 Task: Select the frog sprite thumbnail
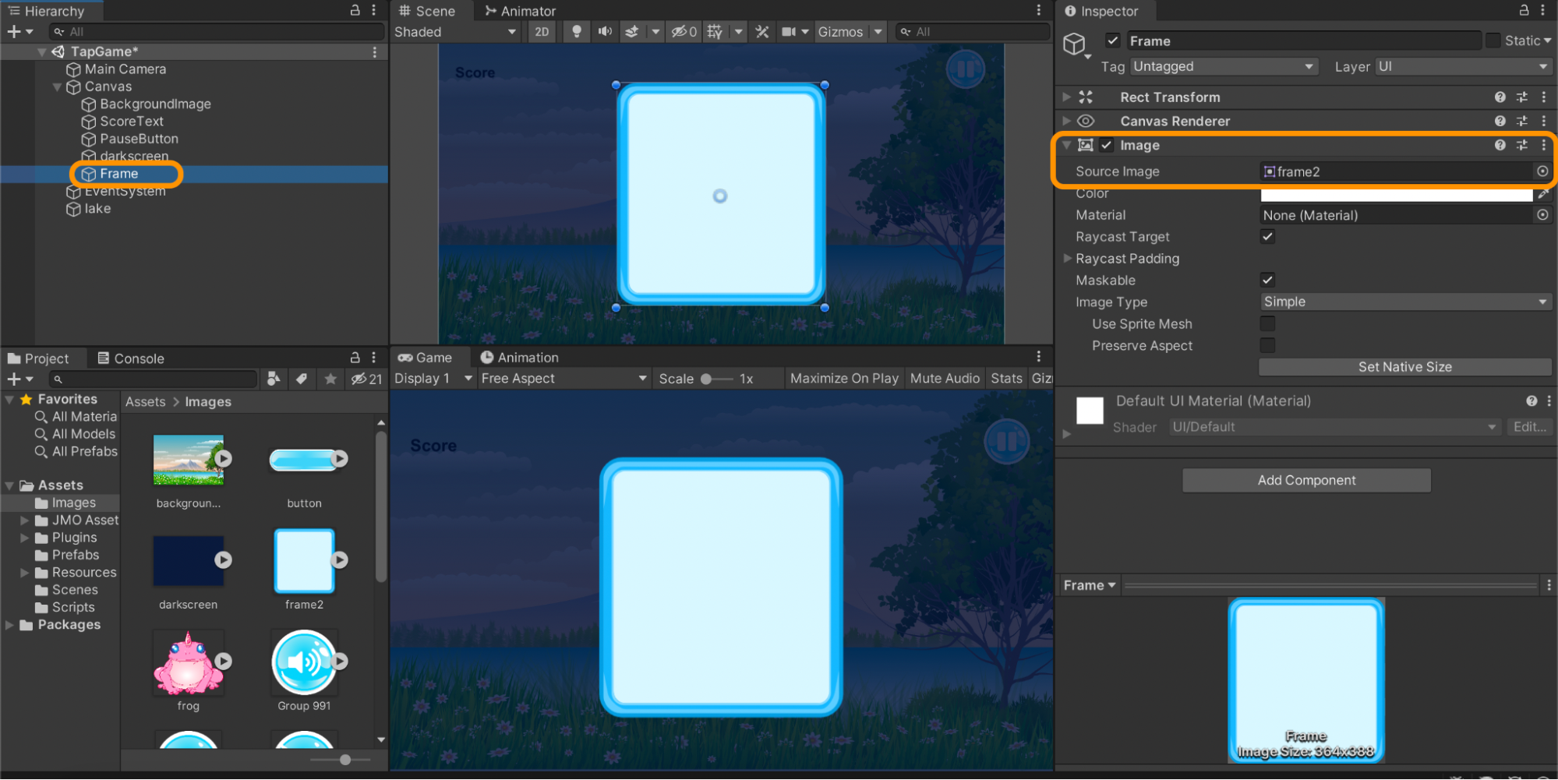pyautogui.click(x=189, y=664)
